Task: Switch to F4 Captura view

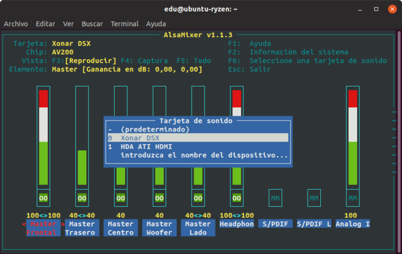Action: tap(144, 61)
